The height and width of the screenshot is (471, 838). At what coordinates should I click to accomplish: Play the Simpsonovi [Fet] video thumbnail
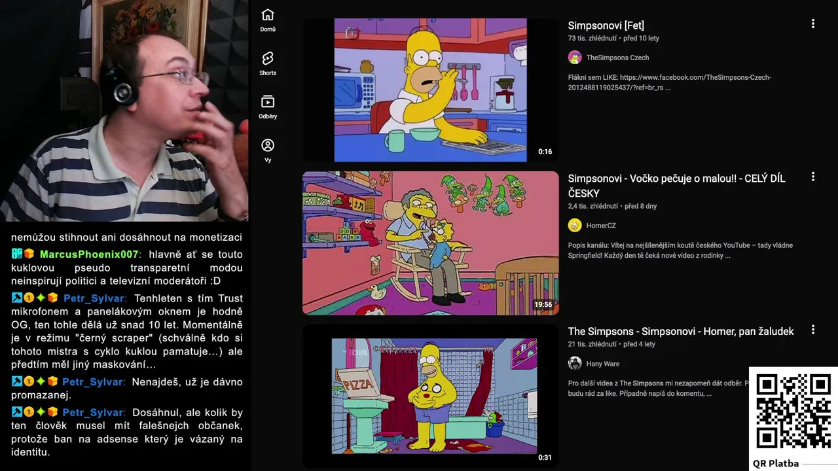click(430, 90)
